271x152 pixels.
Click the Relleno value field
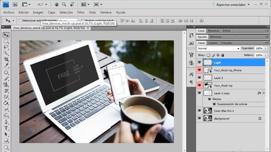(x=259, y=55)
